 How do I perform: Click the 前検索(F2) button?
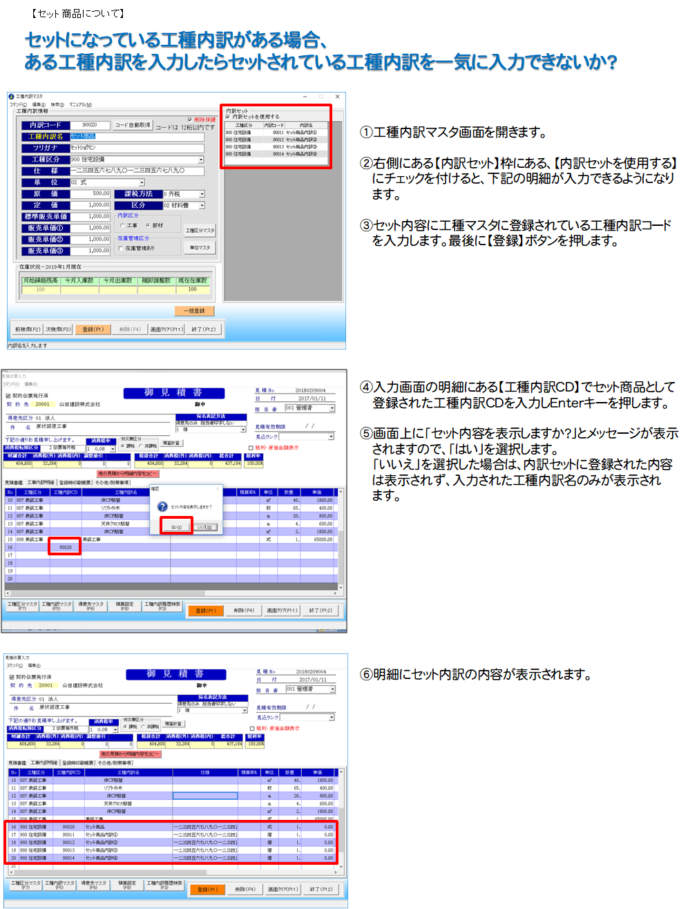pyautogui.click(x=28, y=329)
